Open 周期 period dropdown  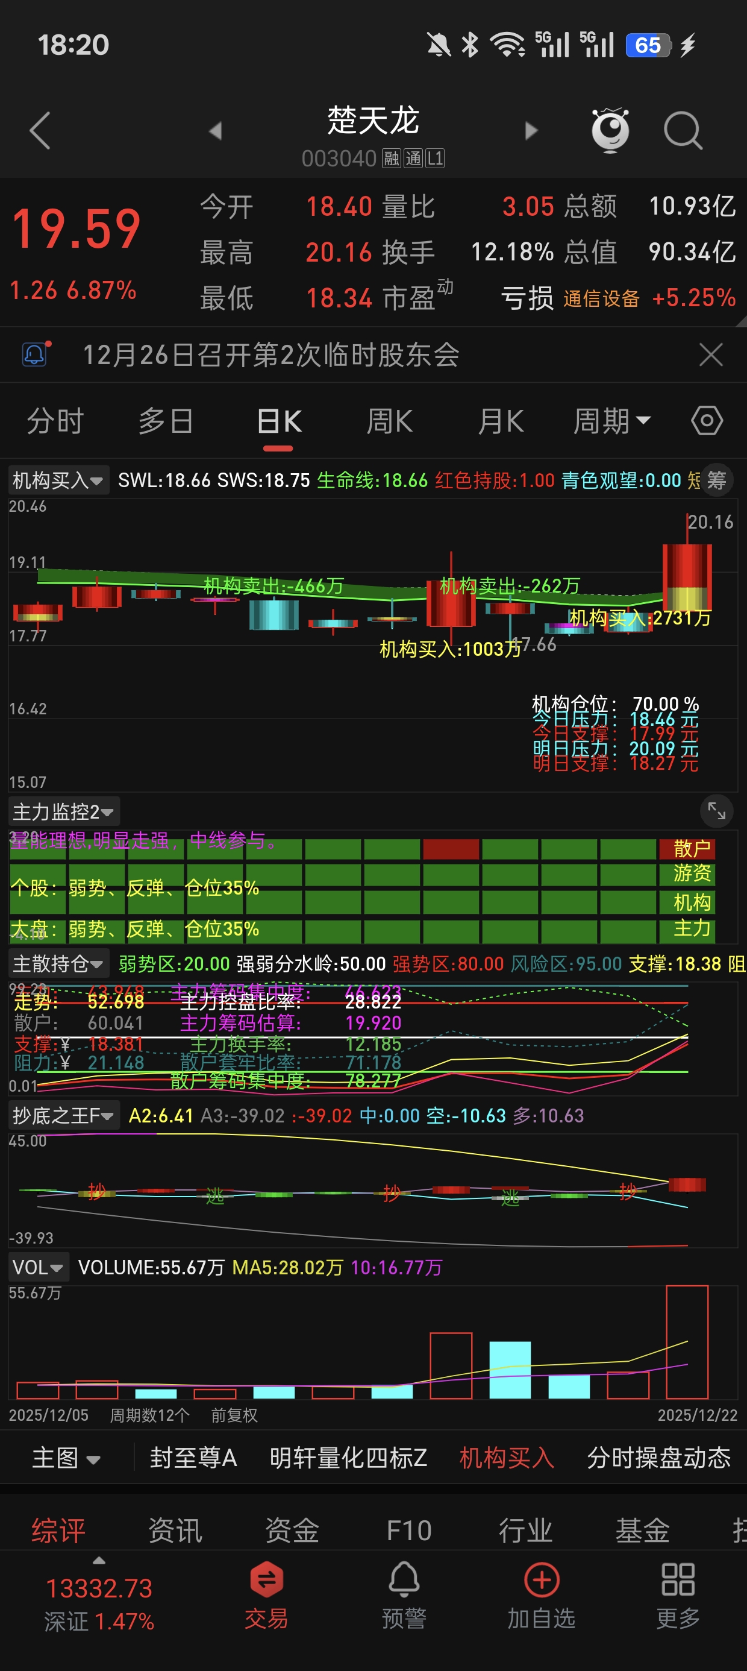(611, 421)
